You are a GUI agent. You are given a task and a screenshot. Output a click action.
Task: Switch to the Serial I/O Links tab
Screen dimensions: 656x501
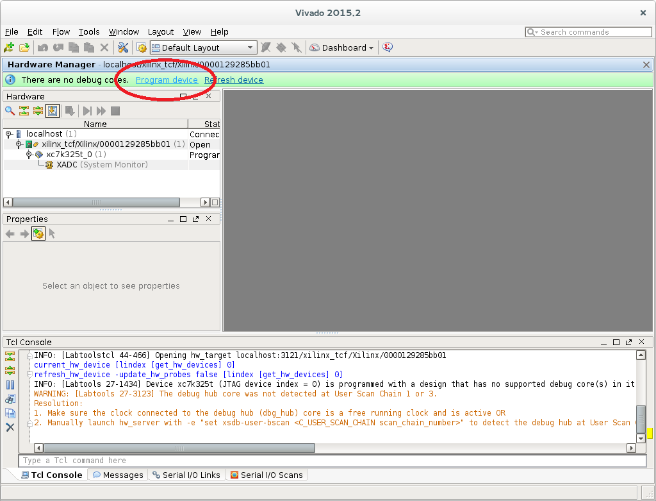click(x=186, y=475)
